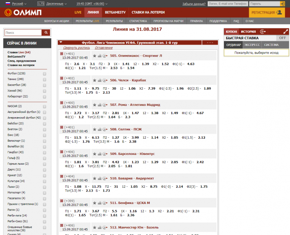Check the Баскетбол (28) checkbox

tap(45, 85)
